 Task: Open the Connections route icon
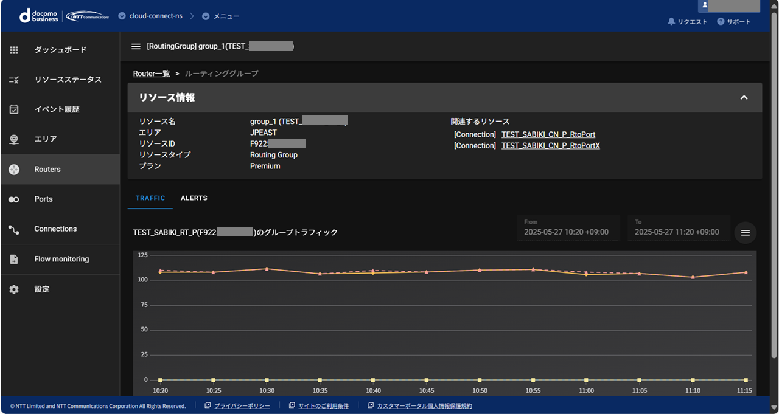pos(14,229)
